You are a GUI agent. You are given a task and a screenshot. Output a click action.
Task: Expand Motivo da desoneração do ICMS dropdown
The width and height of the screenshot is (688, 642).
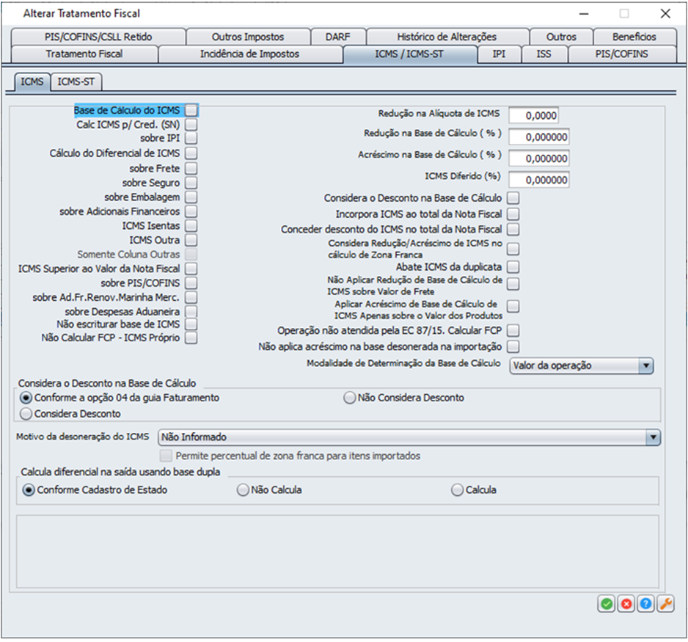tap(653, 437)
